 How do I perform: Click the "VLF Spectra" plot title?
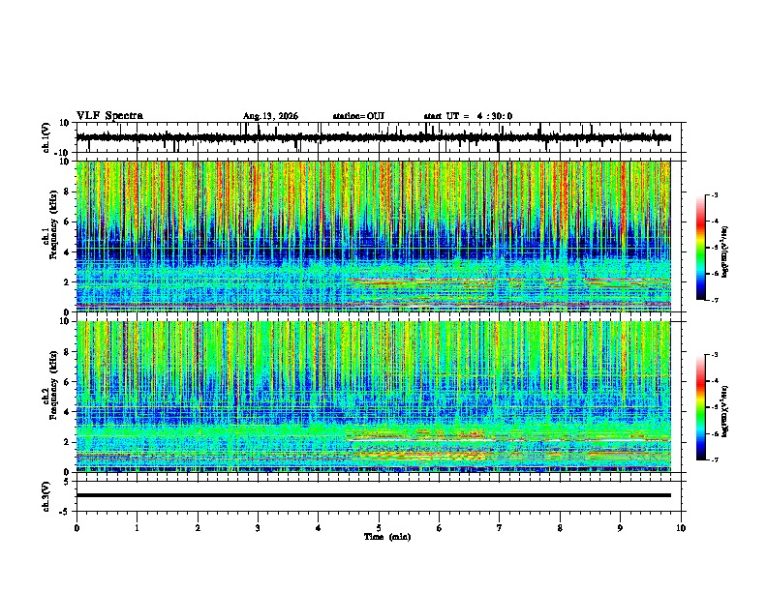pos(109,116)
